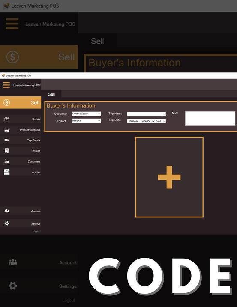This screenshot has width=237, height=307.
Task: Open the Account people icon
Action: coord(7,211)
